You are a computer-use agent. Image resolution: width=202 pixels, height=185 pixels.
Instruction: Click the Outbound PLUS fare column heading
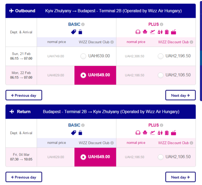(x=154, y=24)
